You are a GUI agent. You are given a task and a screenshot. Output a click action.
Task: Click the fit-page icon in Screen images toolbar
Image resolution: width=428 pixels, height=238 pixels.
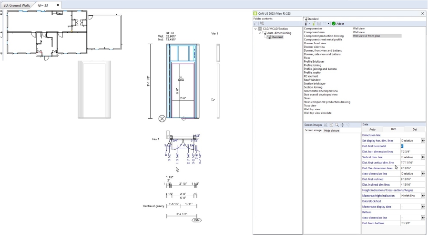(x=331, y=124)
